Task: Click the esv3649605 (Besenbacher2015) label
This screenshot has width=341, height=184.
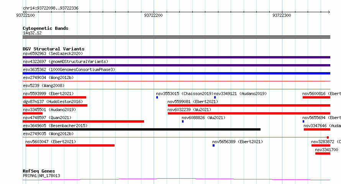Action: 55,126
